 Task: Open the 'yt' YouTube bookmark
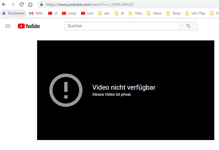tap(53, 13)
